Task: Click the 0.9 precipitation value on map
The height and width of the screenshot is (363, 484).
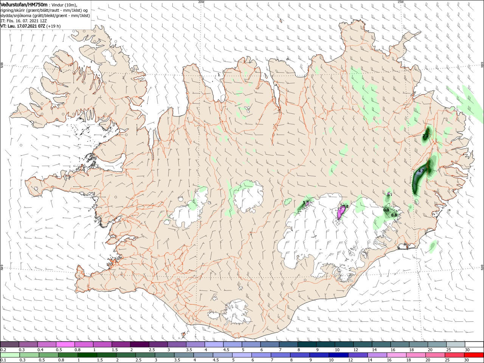Action: (386, 210)
